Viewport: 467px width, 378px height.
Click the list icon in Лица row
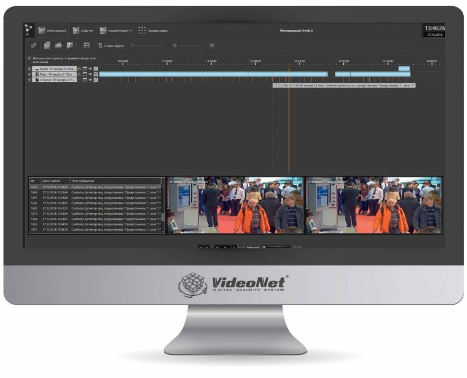tap(95, 74)
